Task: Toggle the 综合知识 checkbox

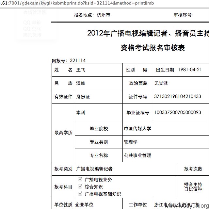Action: pos(80,186)
